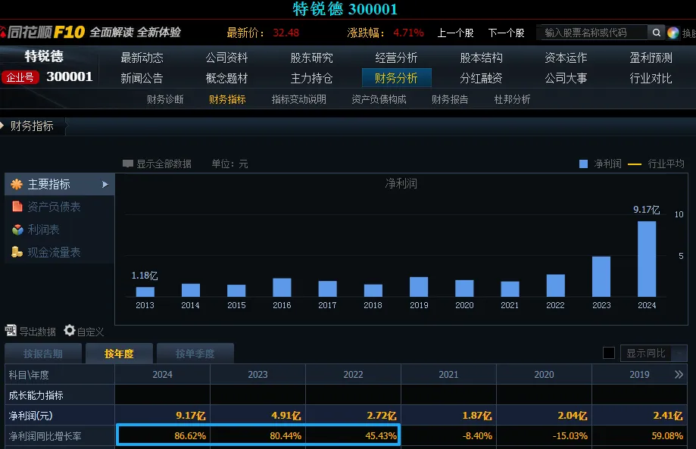696x449 pixels.
Task: Click the 2013 net profit bar
Action: click(x=145, y=292)
